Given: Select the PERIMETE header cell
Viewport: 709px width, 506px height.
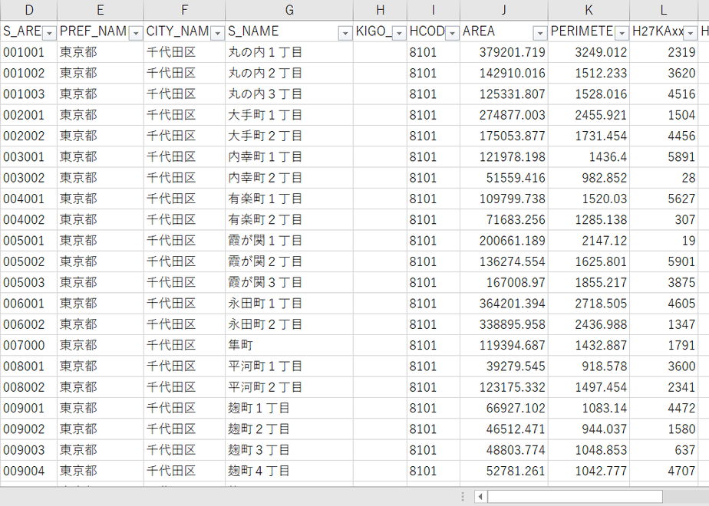Looking at the screenshot, I should click(589, 31).
